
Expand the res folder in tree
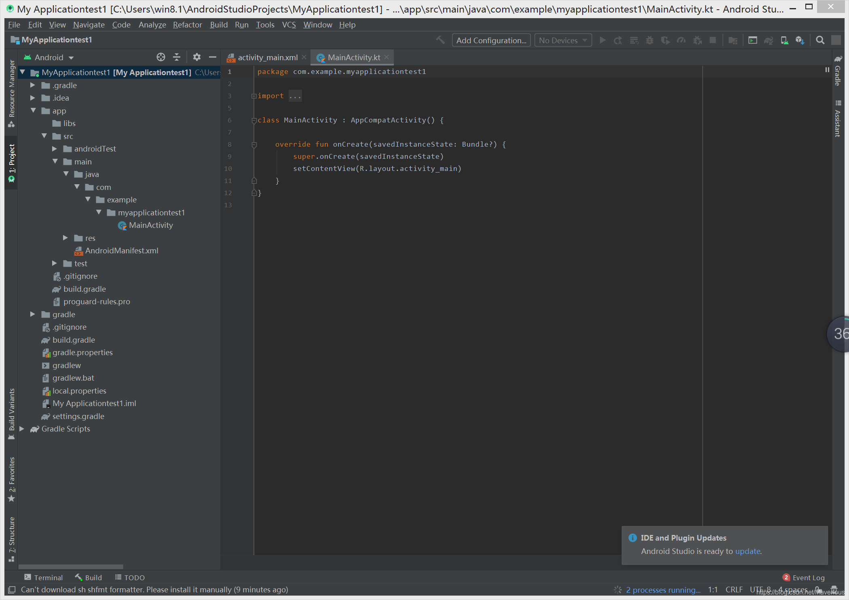point(65,238)
